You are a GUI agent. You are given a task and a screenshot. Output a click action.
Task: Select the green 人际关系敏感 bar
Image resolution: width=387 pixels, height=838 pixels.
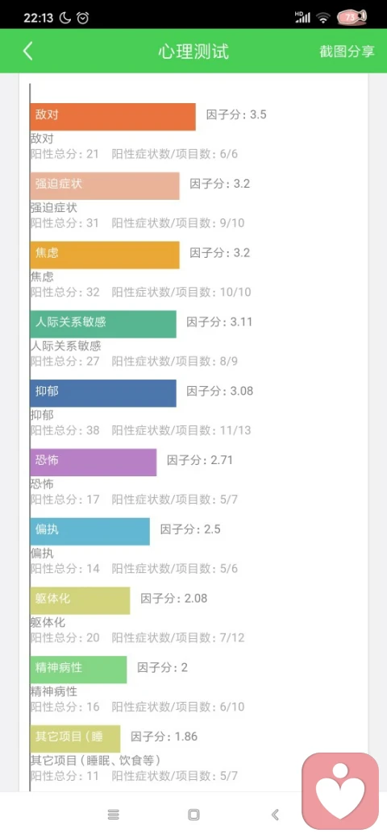[103, 324]
